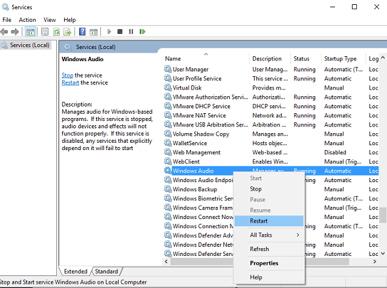
Task: Switch to the Standard tab
Action: 106,272
